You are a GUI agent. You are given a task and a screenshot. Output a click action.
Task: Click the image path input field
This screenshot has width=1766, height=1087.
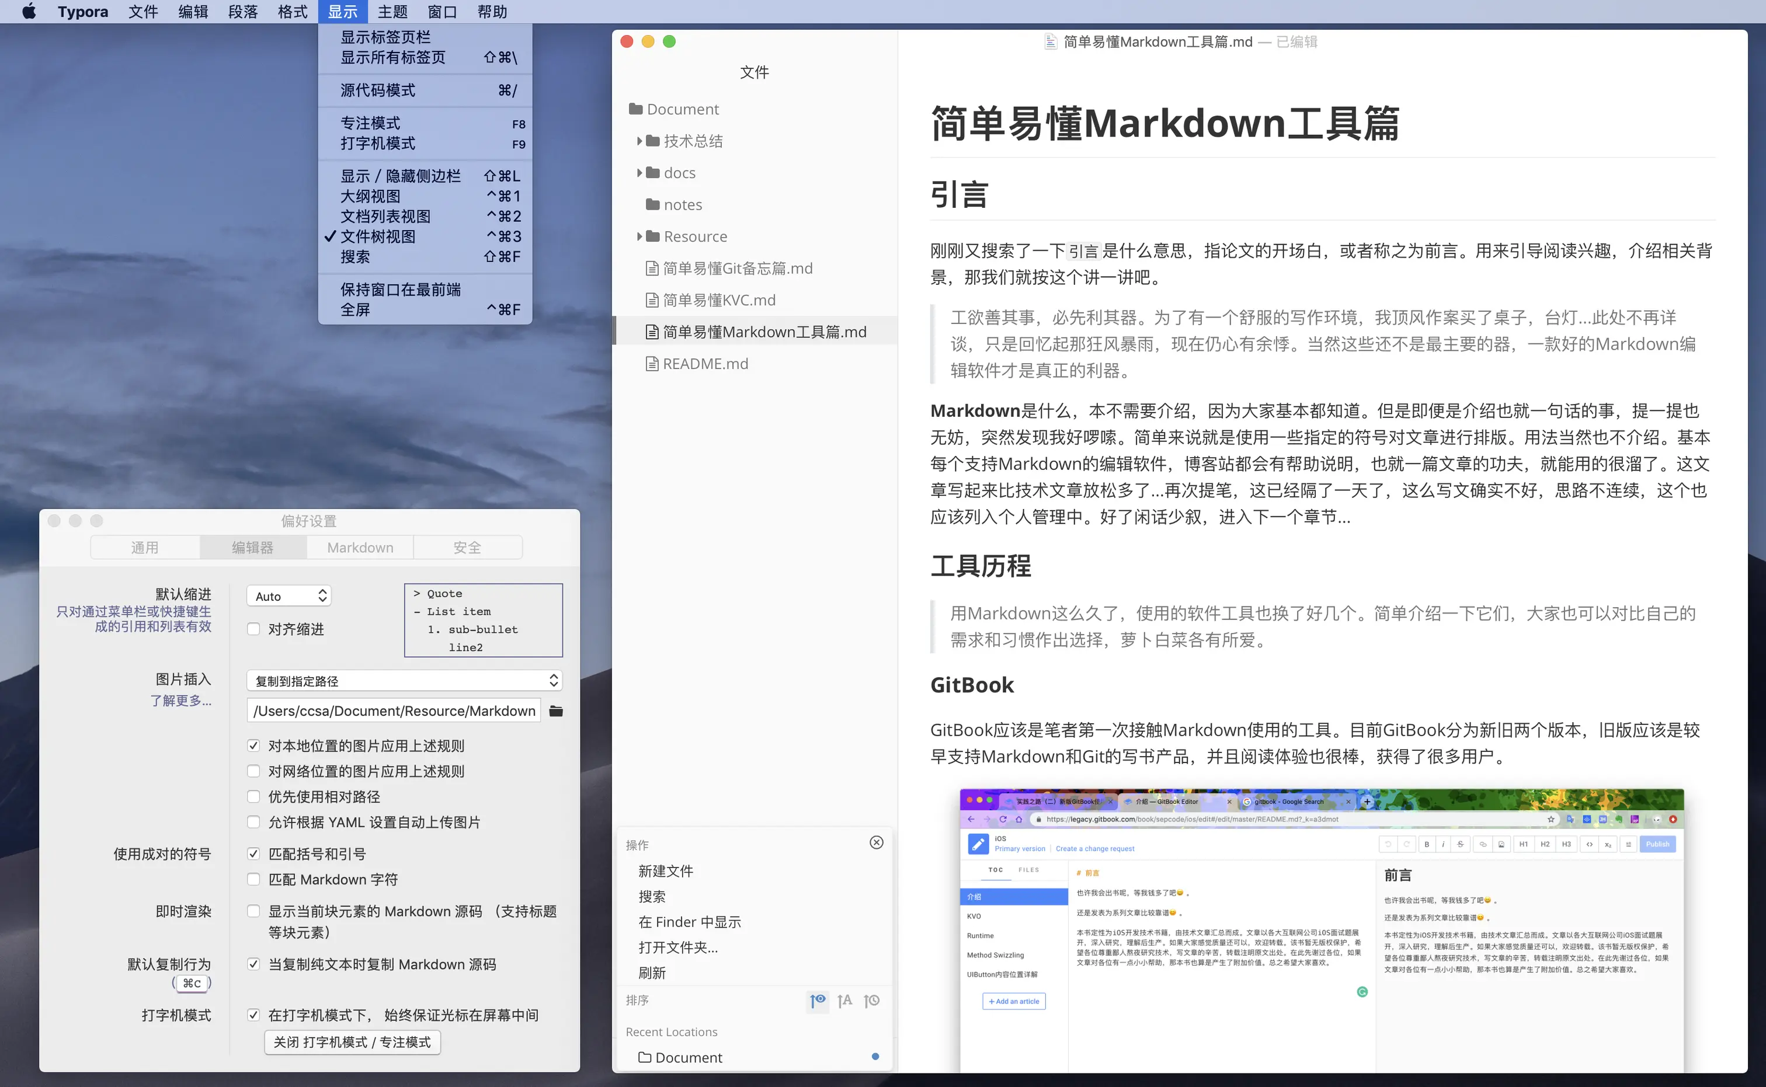pyautogui.click(x=394, y=711)
